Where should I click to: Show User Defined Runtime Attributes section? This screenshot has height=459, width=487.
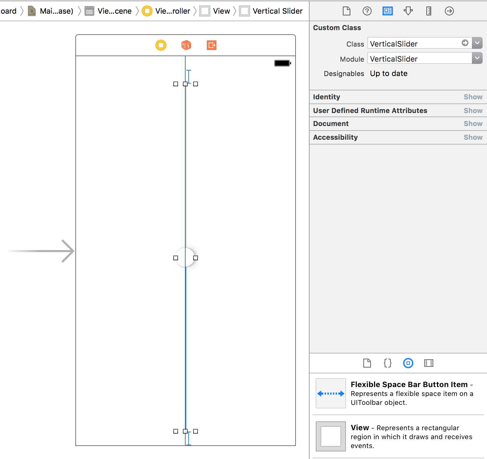coord(473,111)
